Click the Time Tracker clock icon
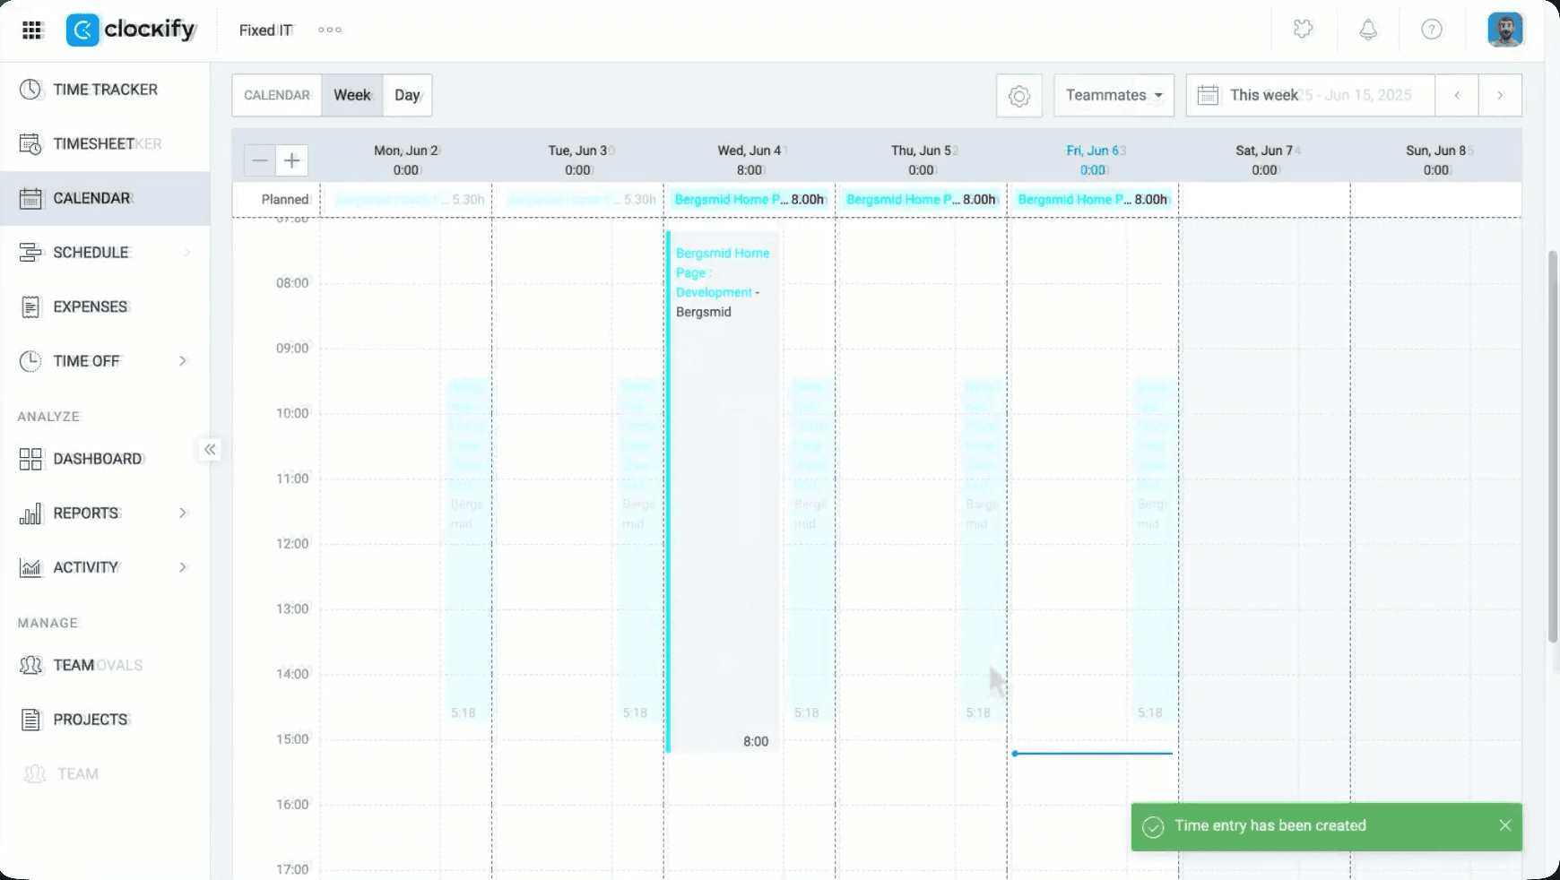Image resolution: width=1560 pixels, height=880 pixels. [30, 90]
